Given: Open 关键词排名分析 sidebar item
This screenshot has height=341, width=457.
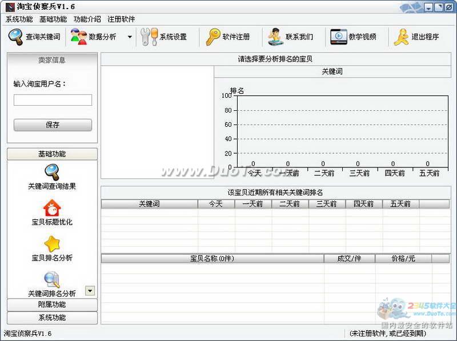Looking at the screenshot, I should click(x=52, y=280).
